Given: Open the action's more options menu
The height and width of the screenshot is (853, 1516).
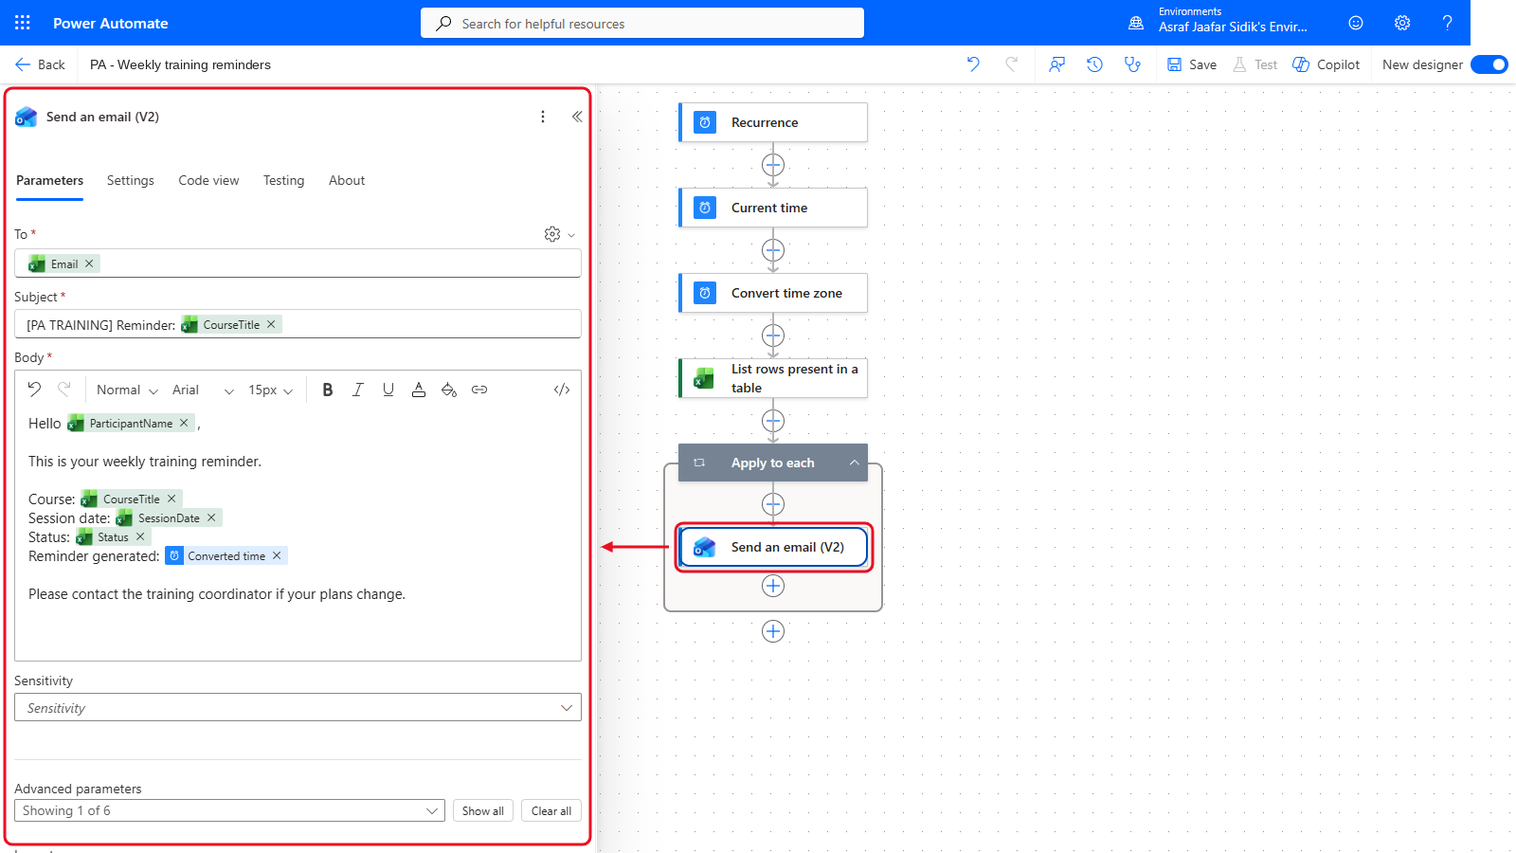Looking at the screenshot, I should click(x=543, y=117).
